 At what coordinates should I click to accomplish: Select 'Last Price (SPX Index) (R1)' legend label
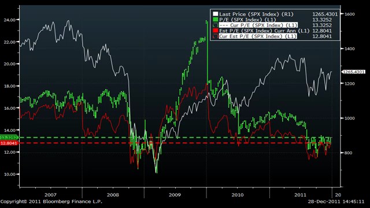256,14
